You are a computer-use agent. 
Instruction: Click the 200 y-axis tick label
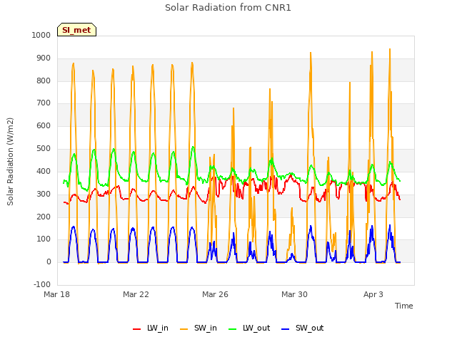(44, 217)
